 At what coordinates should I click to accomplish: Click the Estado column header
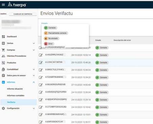pos(98,40)
